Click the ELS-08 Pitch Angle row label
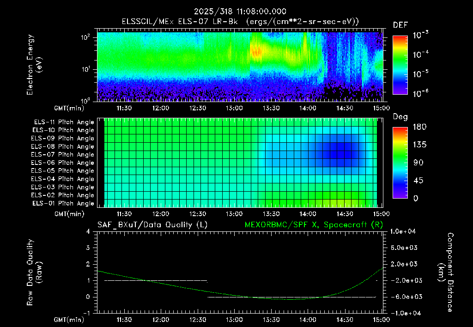This screenshot has width=473, height=327. point(63,146)
